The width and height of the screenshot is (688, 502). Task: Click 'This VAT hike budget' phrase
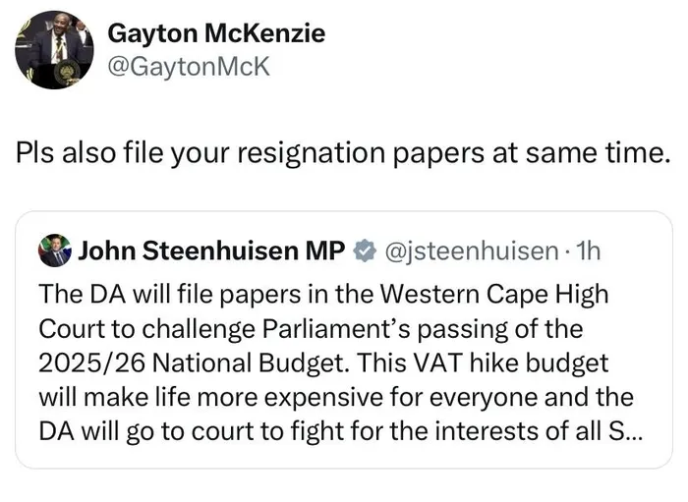click(x=483, y=363)
